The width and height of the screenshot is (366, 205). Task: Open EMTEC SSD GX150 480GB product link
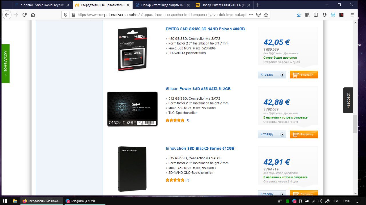(x=205, y=29)
